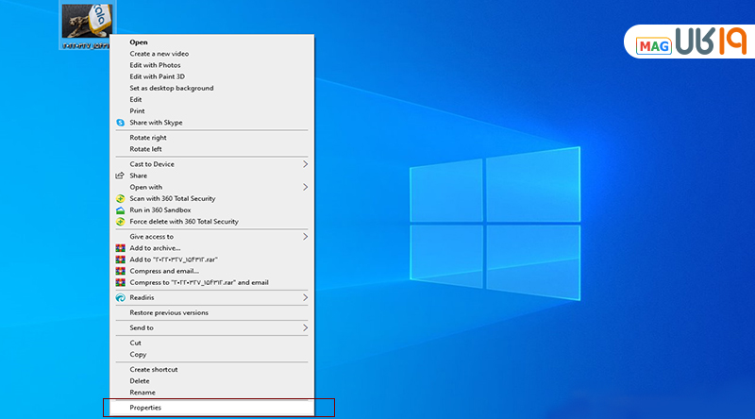Image resolution: width=755 pixels, height=419 pixels.
Task: Click the WinRAR icon next to Add to archive
Action: (x=120, y=248)
